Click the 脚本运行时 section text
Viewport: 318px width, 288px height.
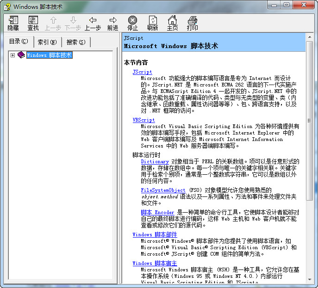click(146, 155)
